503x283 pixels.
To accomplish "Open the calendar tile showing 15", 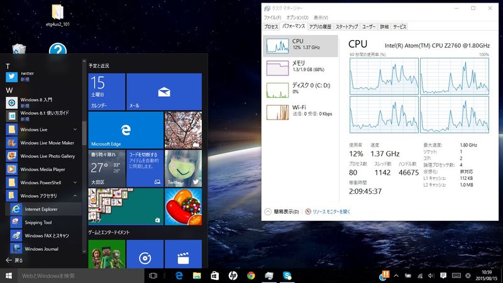I will 106,91.
